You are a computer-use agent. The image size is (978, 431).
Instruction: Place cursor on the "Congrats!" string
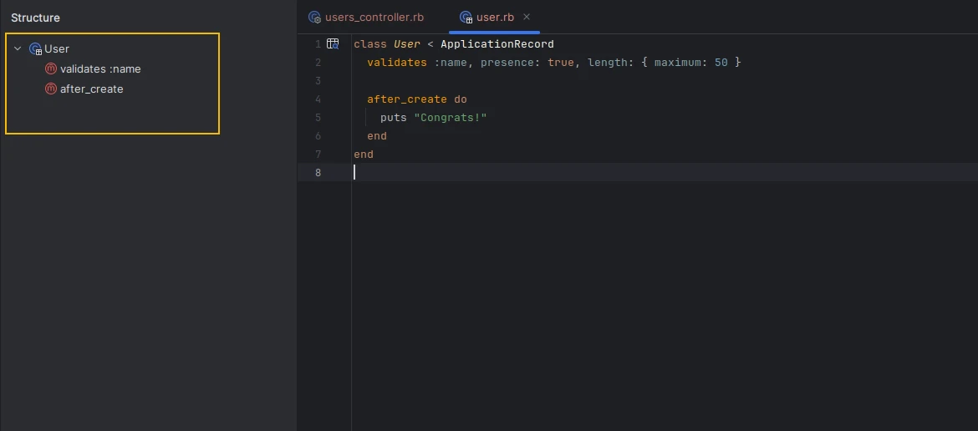click(x=451, y=117)
